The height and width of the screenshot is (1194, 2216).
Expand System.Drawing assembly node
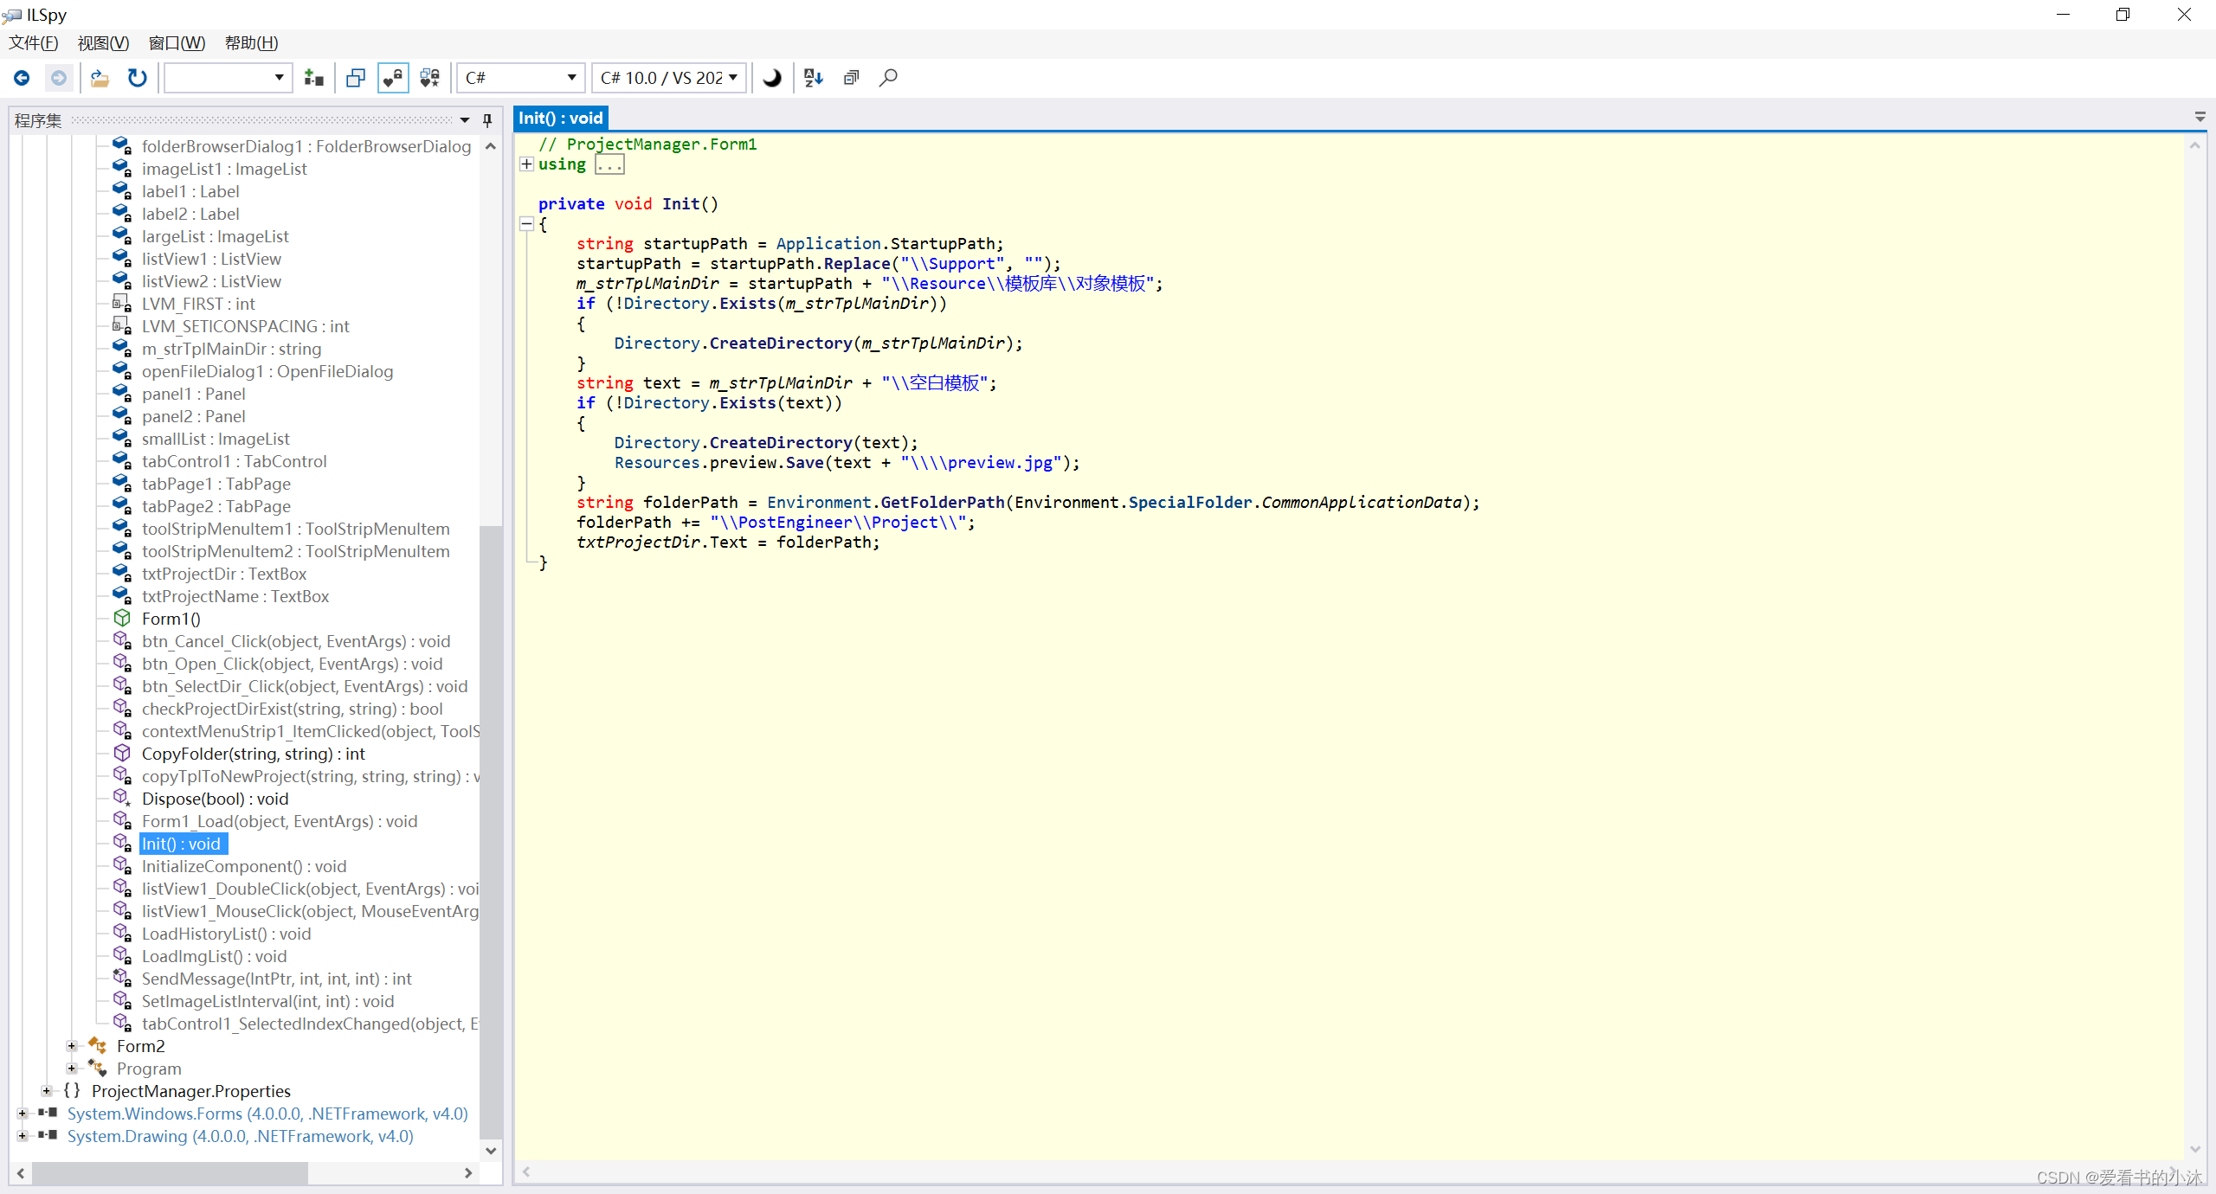click(x=22, y=1136)
